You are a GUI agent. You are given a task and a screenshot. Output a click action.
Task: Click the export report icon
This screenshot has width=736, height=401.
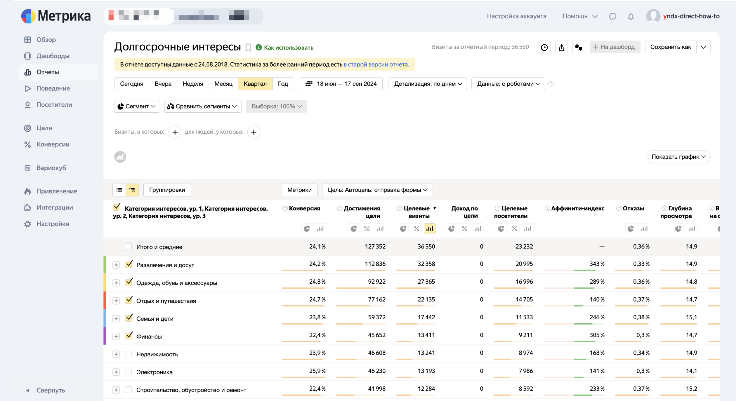[x=561, y=47]
